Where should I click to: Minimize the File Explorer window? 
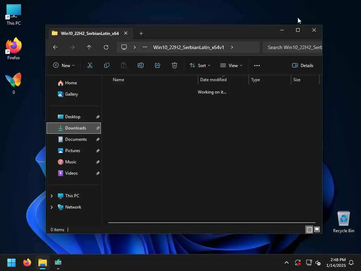click(282, 30)
